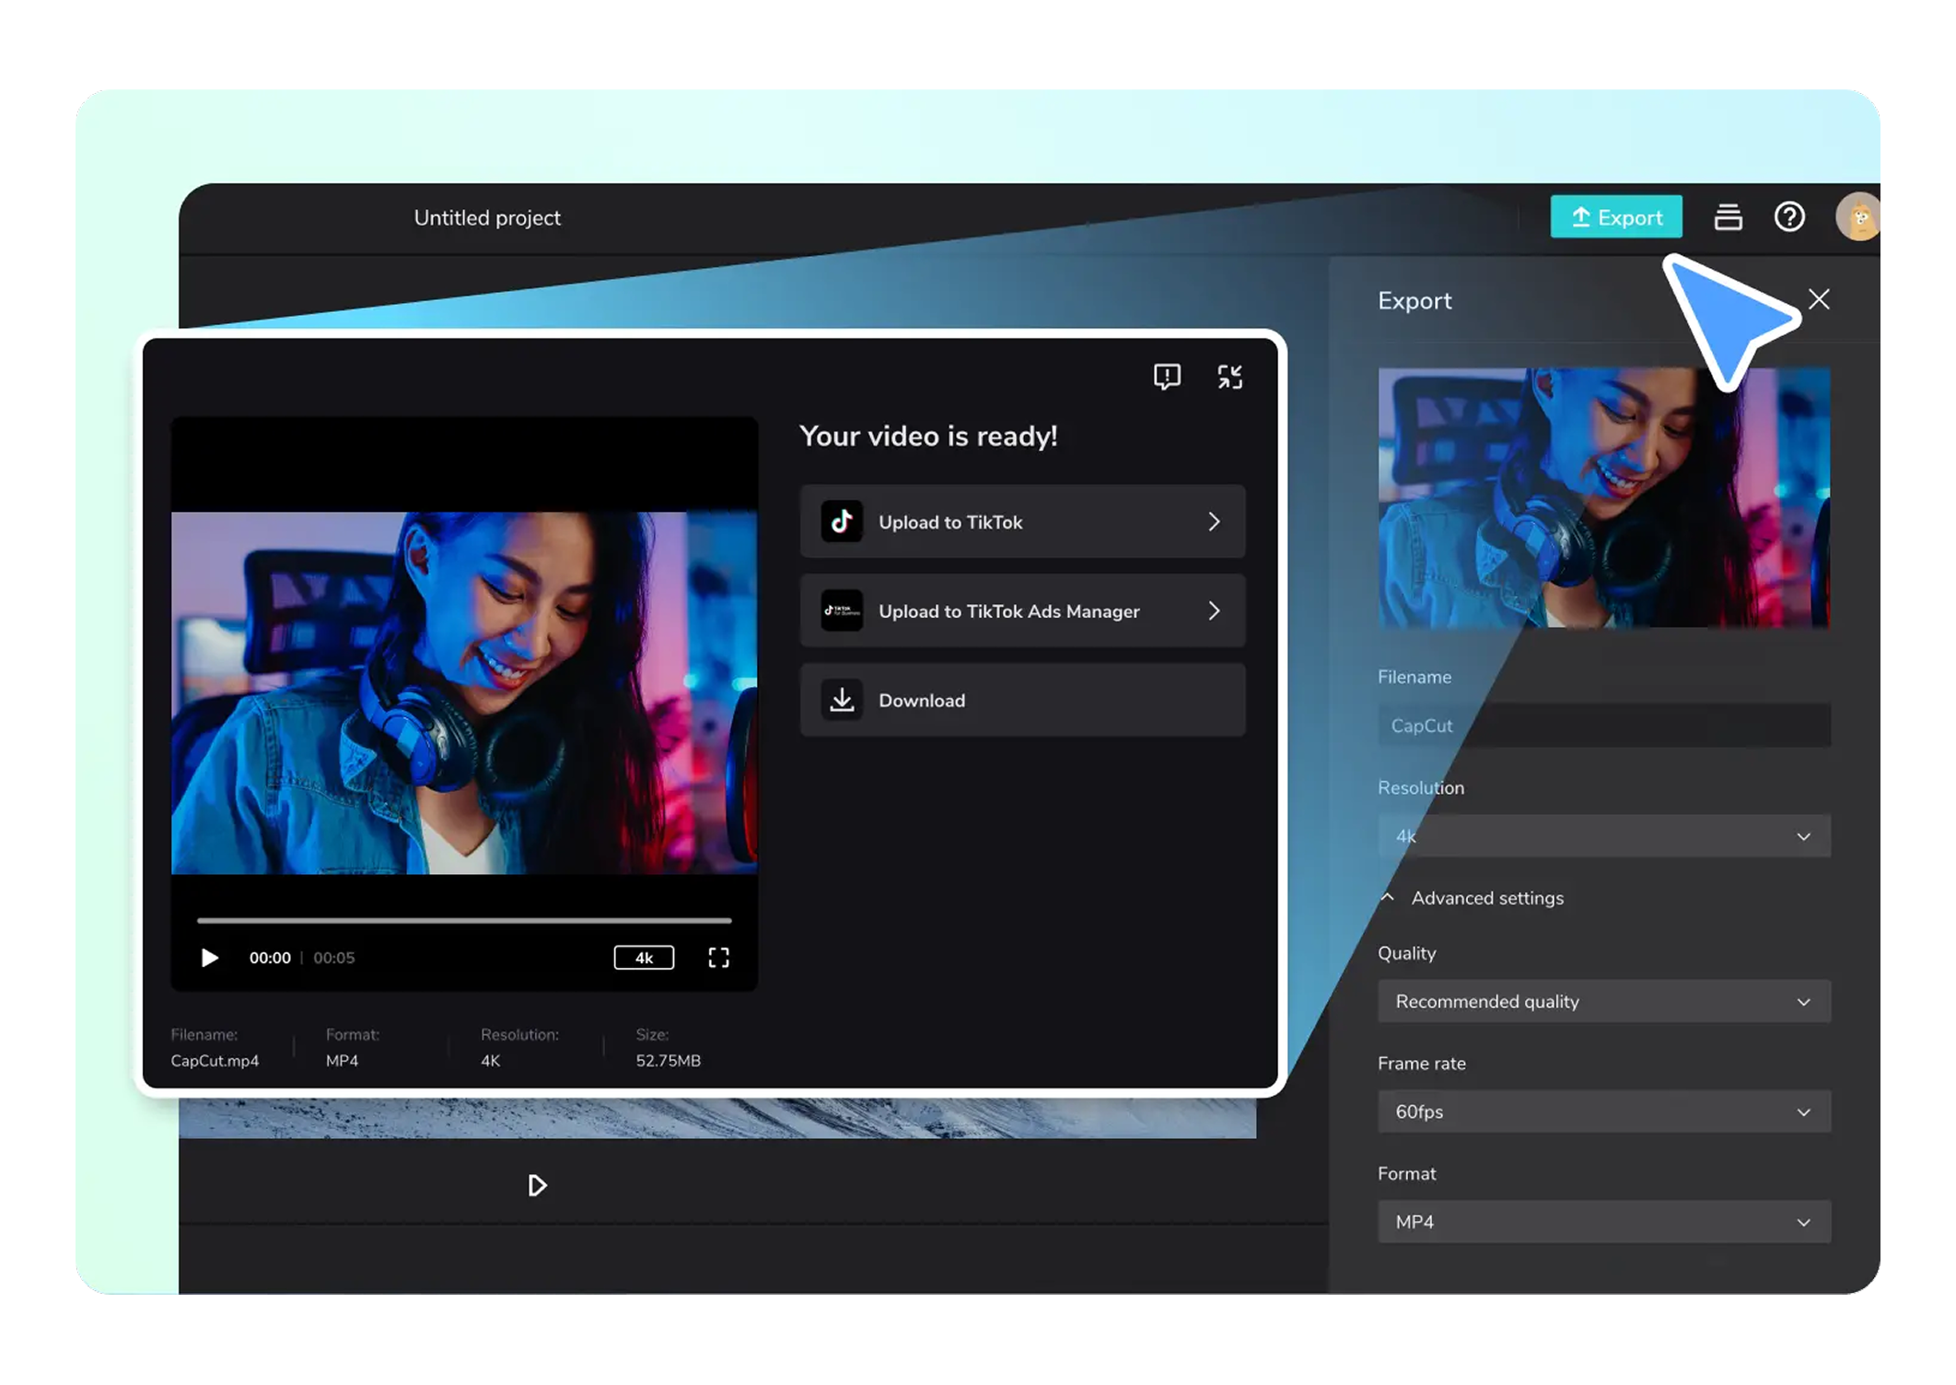The image size is (1956, 1385).
Task: Open the 60fps frame rate dropdown
Action: coord(1603,1111)
